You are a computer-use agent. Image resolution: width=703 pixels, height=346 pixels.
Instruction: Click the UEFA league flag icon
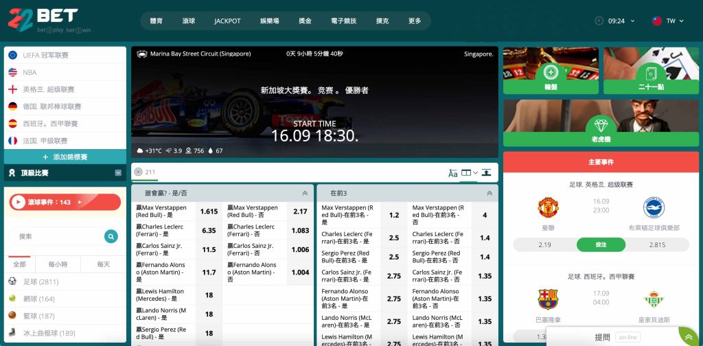click(x=12, y=55)
